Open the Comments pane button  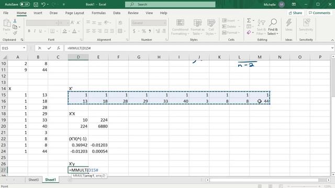point(319,13)
